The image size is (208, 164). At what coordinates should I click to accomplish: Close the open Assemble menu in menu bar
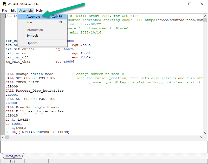(x=26, y=11)
